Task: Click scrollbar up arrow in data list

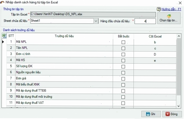Action: [179, 36]
